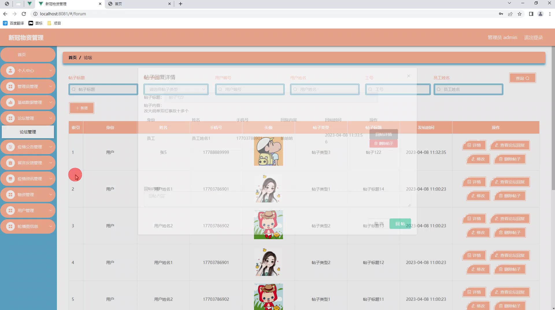Open the tab search chevron in title bar
The width and height of the screenshot is (555, 310).
[509, 3]
